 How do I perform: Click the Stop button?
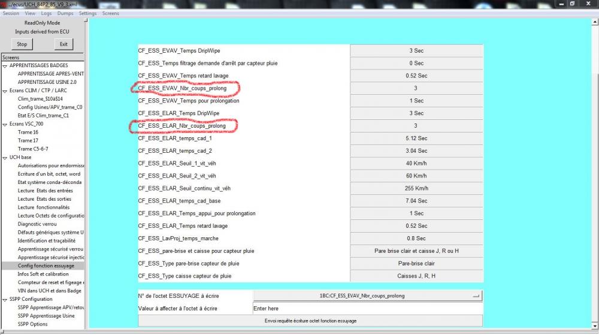[x=22, y=44]
